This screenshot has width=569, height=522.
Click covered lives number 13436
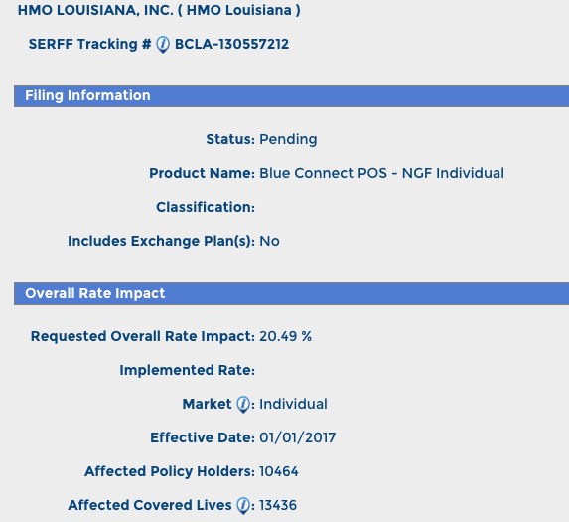pos(278,505)
